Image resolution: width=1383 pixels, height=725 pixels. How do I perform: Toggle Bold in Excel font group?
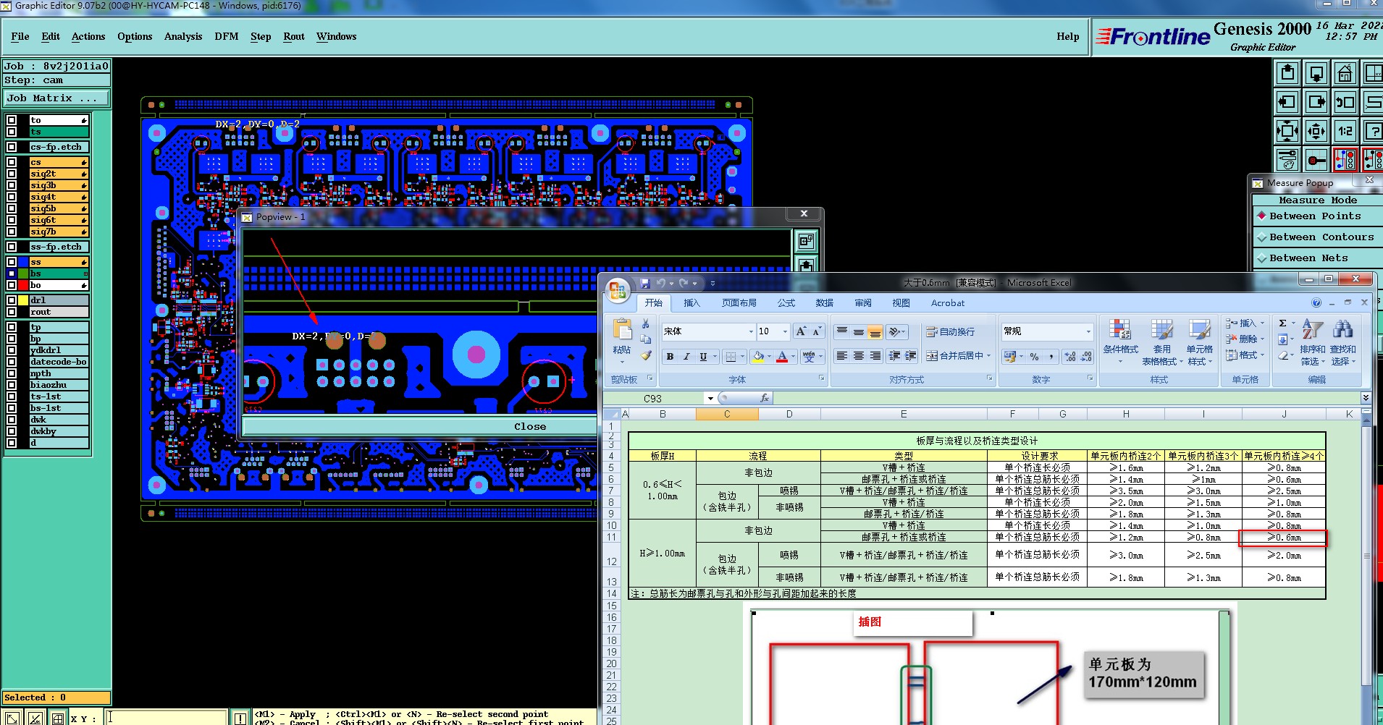tap(670, 356)
